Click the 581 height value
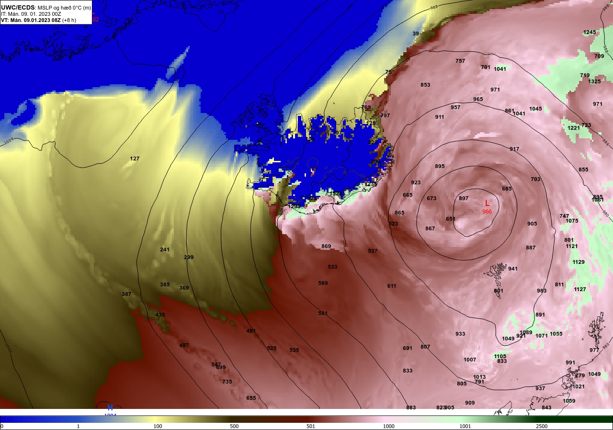 click(x=323, y=314)
